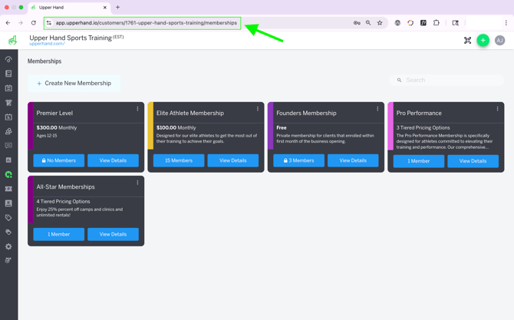The width and height of the screenshot is (514, 320).
Task: Click the QR scanner icon in header
Action: pyautogui.click(x=467, y=41)
